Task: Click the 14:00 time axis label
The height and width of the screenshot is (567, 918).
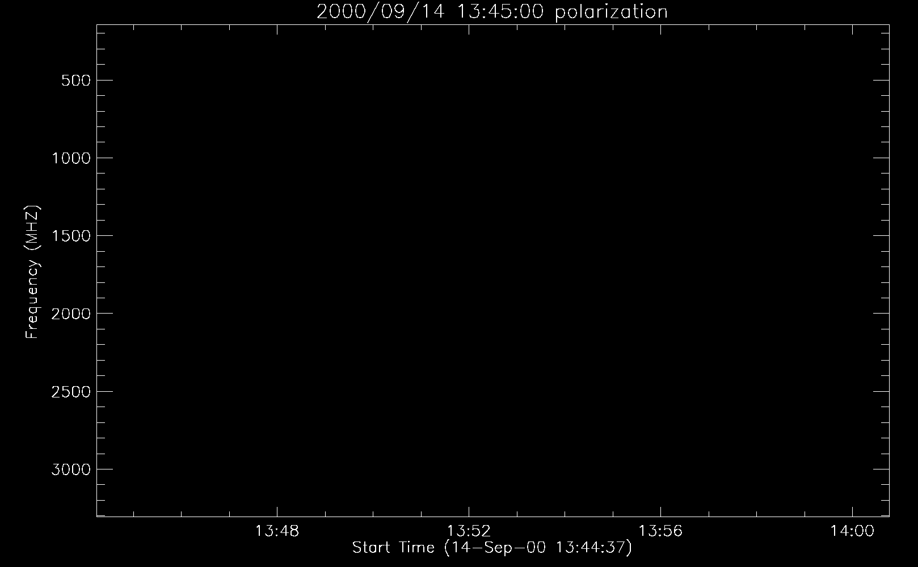Action: [852, 531]
